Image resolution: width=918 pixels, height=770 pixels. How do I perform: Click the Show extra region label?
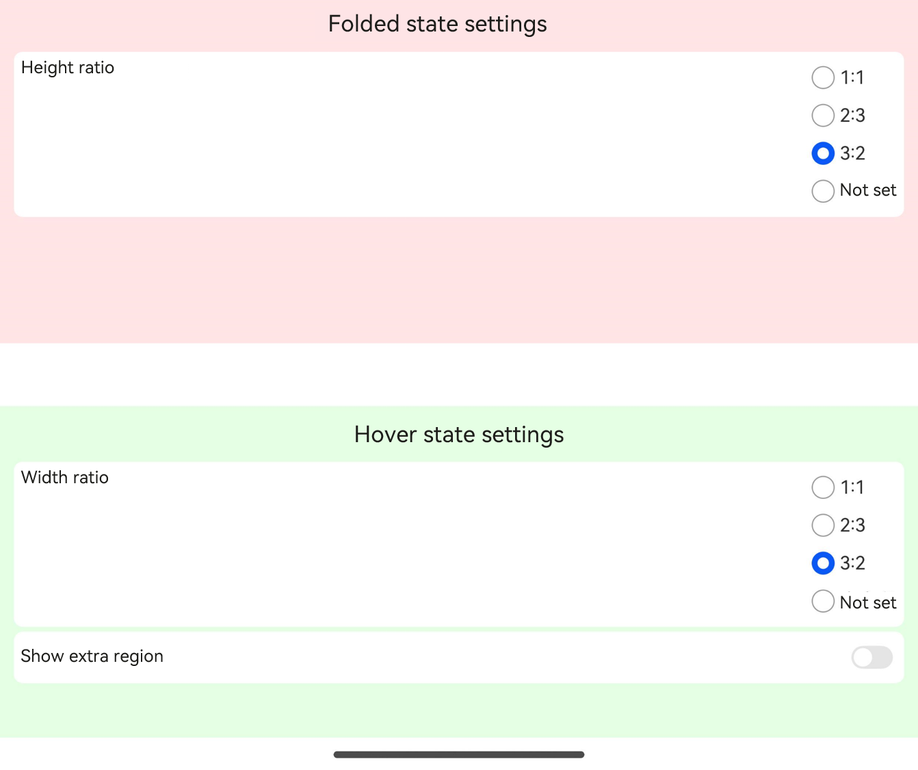[x=92, y=656]
